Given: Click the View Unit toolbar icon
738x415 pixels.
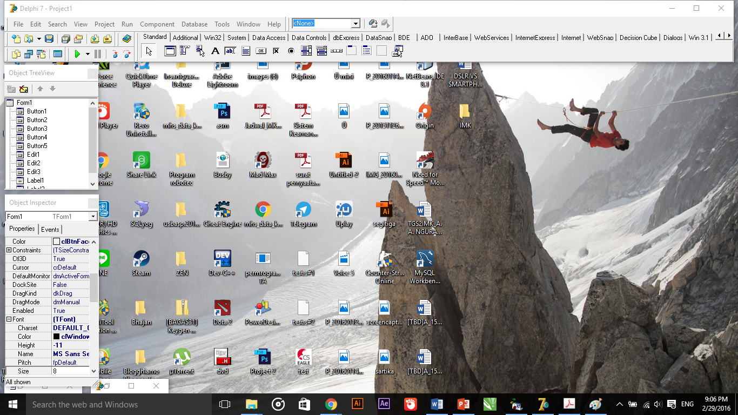Looking at the screenshot, I should click(16, 54).
